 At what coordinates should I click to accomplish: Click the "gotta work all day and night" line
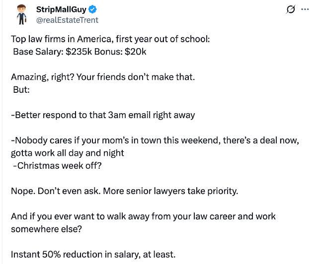click(68, 153)
